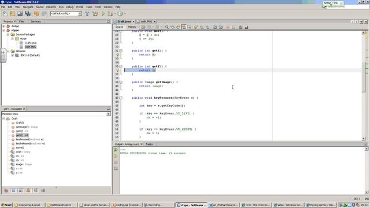The image size is (370, 208).
Task: Collapse the keyPressed method code fold
Action: tap(121, 98)
